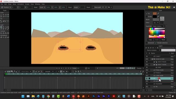Click the New Layer icon in Layers panel
The image size is (176, 99).
[x=146, y=48]
